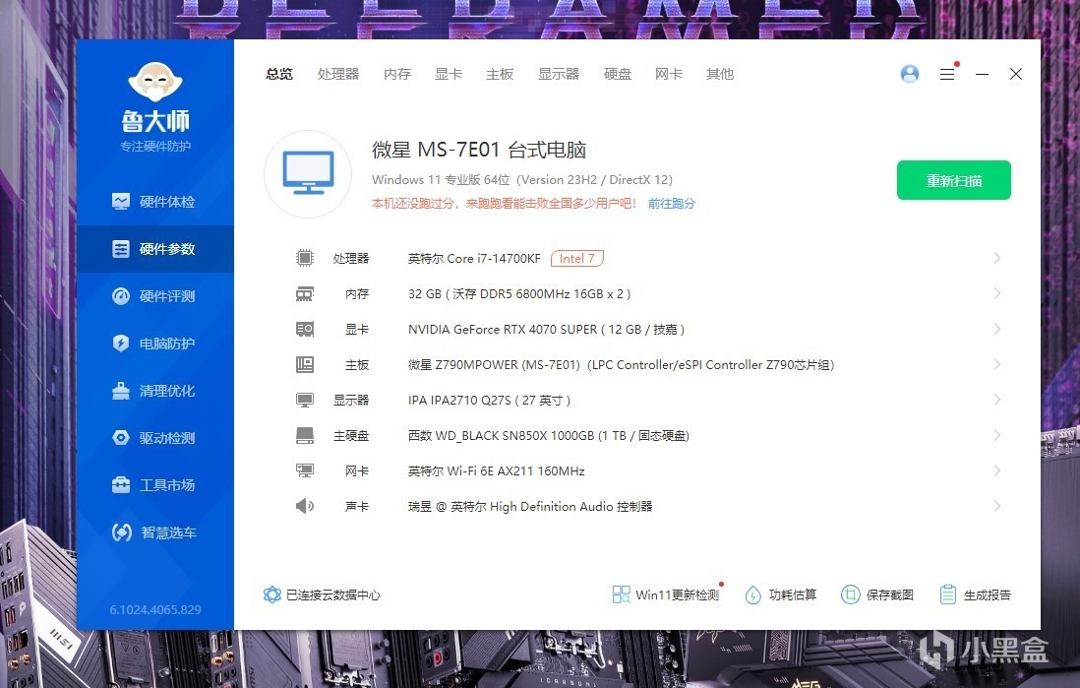The image size is (1080, 688).
Task: Expand the 声卡 row chevron
Action: coord(996,506)
